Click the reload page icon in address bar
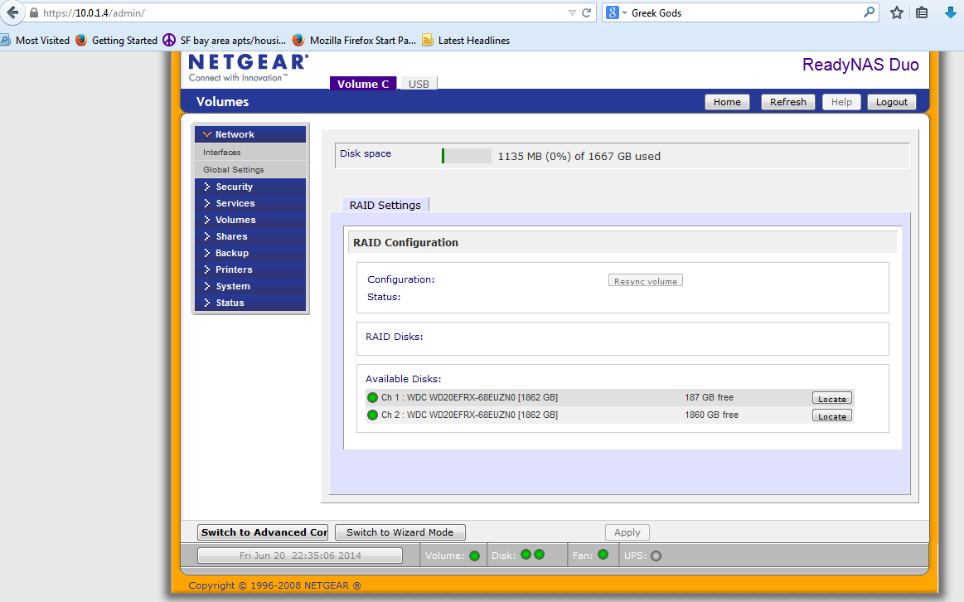 click(587, 12)
